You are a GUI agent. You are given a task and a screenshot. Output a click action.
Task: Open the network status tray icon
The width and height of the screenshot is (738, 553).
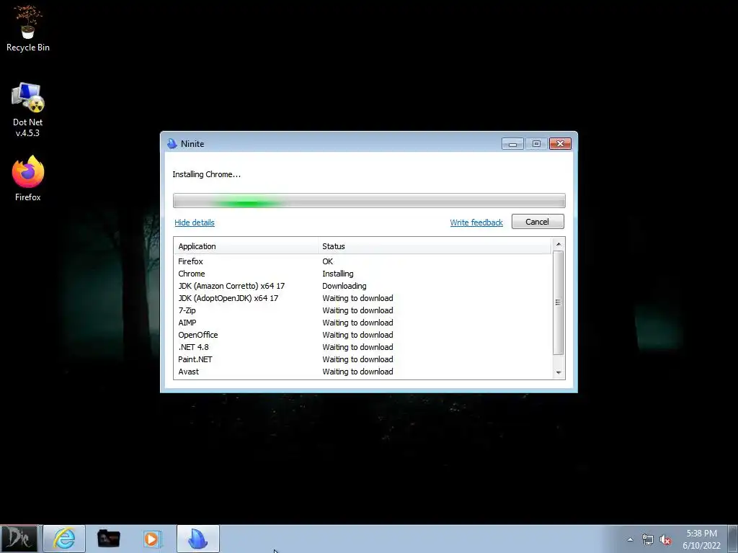[x=648, y=539]
